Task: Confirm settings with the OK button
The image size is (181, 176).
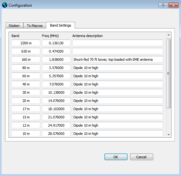Action: [116, 157]
